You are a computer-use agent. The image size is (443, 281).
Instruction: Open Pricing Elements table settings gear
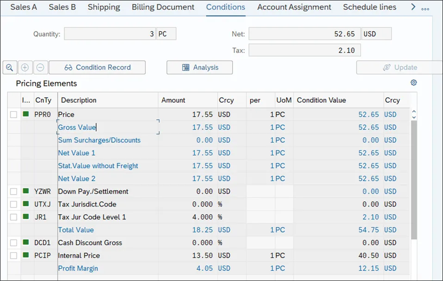(x=414, y=83)
